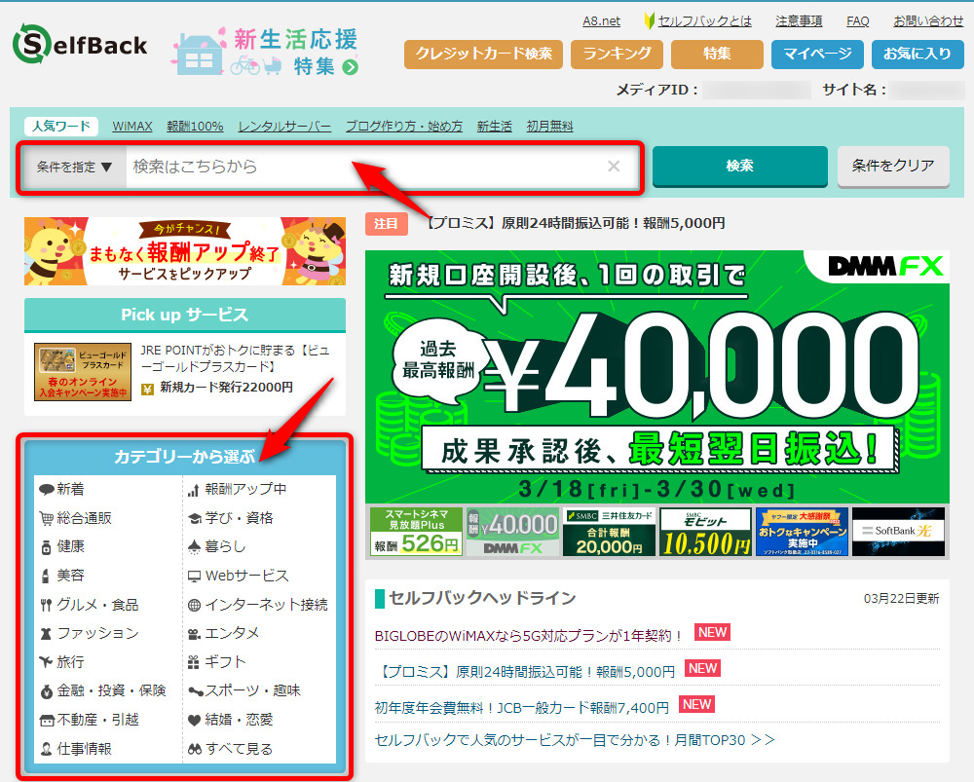Image resolution: width=974 pixels, height=782 pixels.
Task: Select the 新生活 popular keyword
Action: 495,126
